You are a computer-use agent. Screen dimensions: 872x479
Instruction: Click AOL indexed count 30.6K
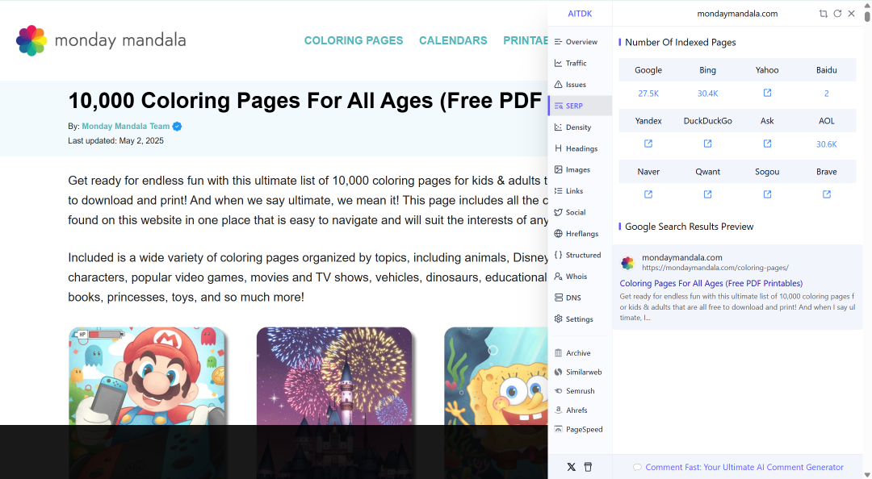point(827,144)
